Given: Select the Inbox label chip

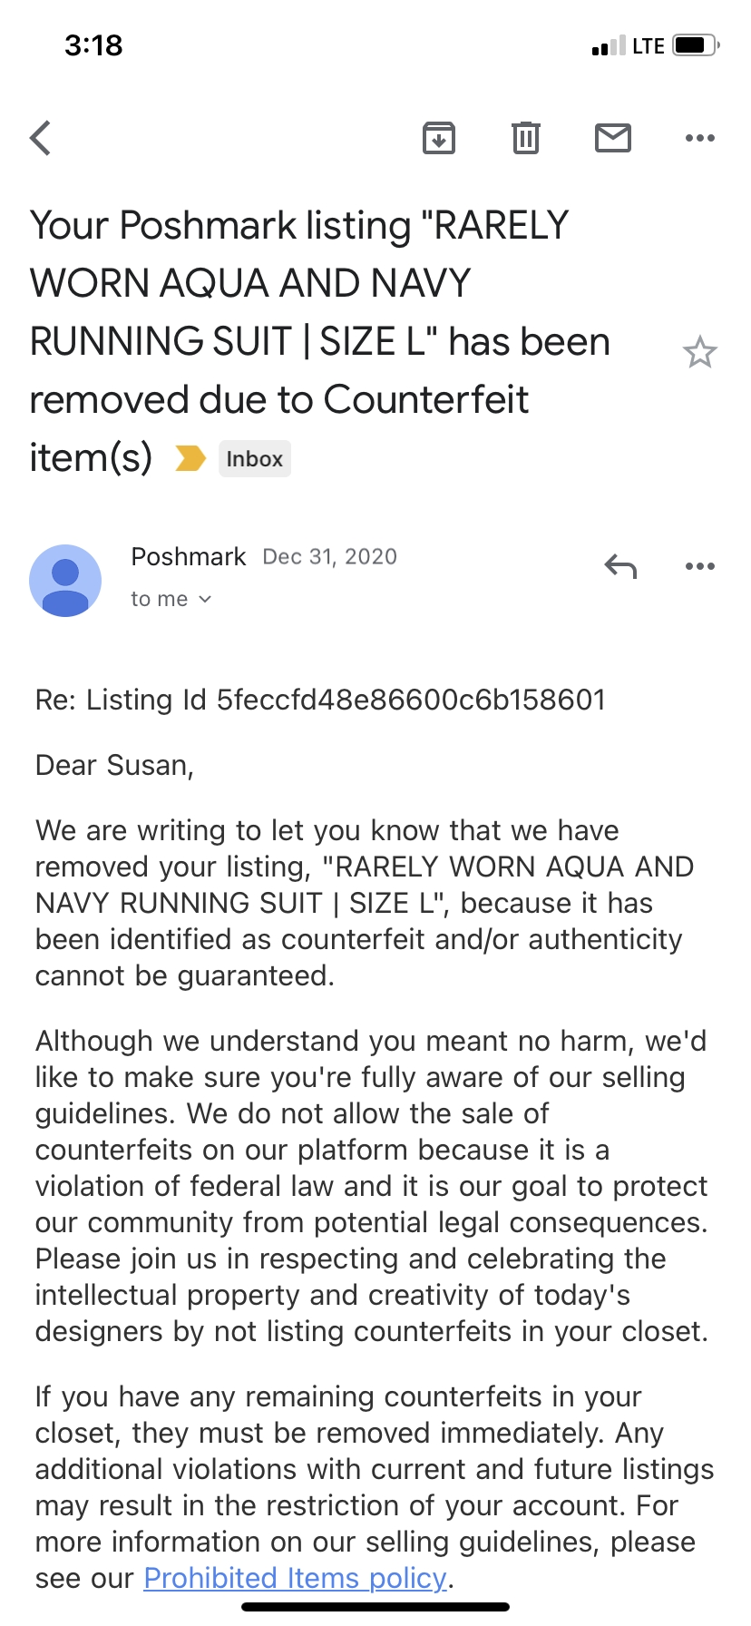Looking at the screenshot, I should [254, 458].
